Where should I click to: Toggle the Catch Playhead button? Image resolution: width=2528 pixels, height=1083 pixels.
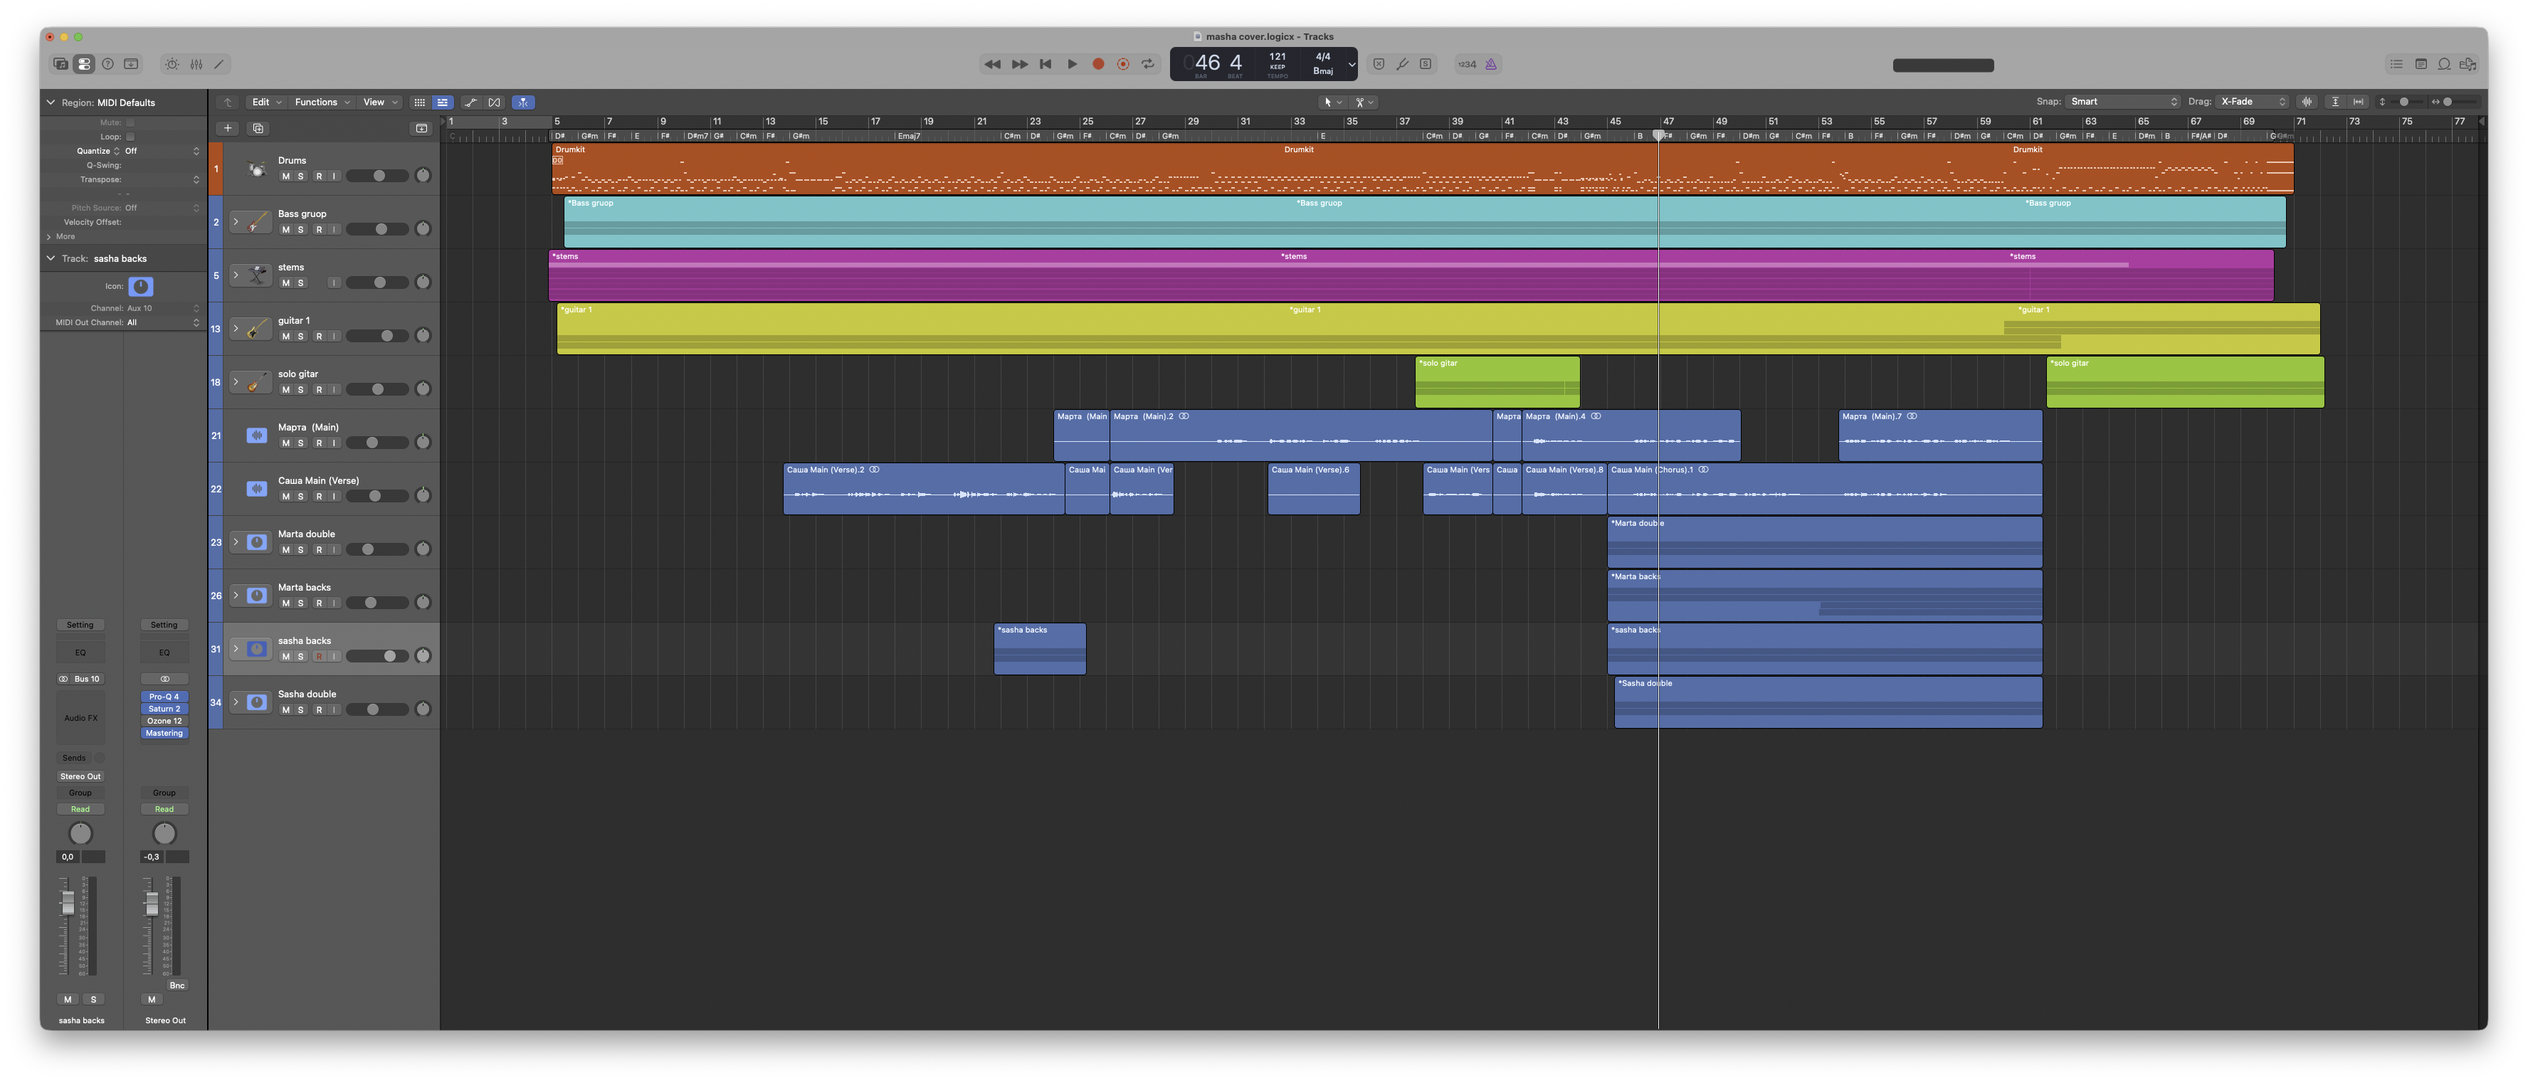[x=523, y=102]
